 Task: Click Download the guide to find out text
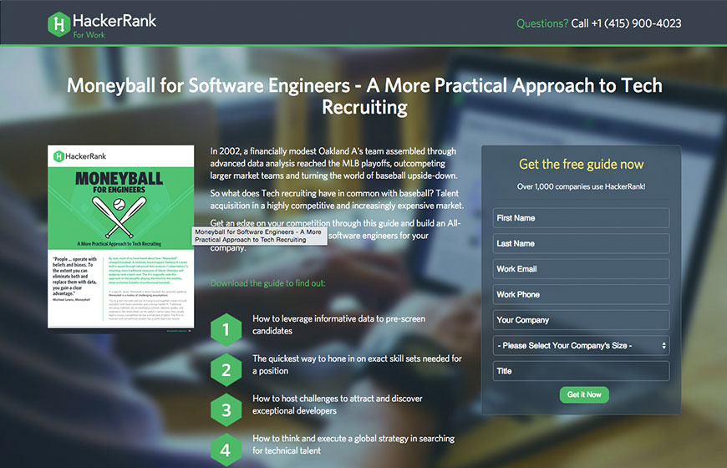pyautogui.click(x=267, y=283)
